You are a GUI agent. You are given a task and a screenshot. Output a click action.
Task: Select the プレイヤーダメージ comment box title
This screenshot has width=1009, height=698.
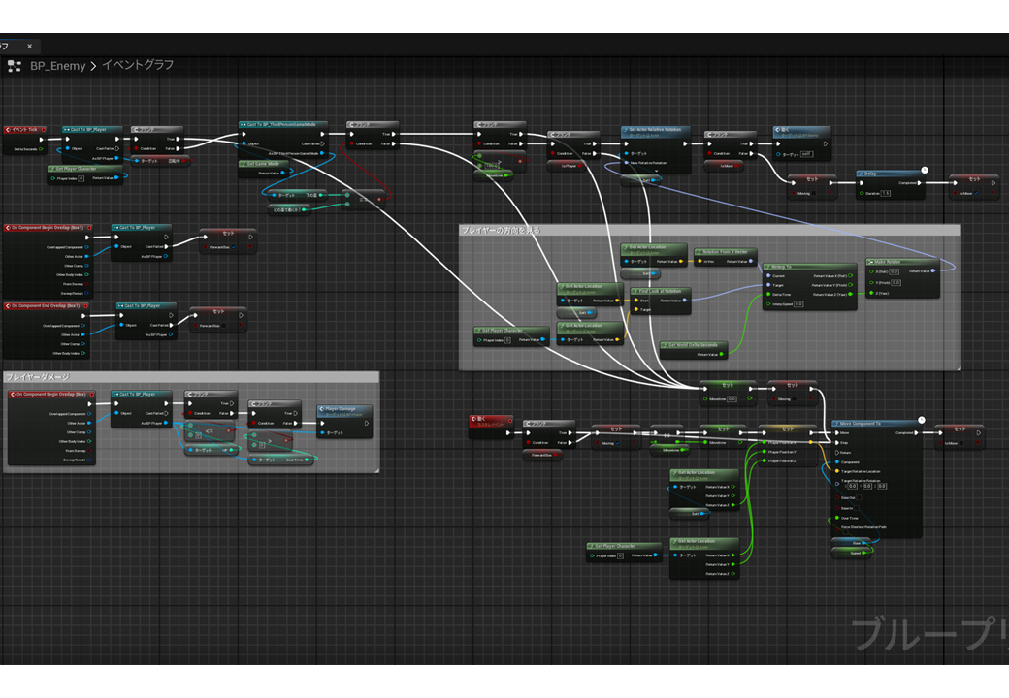pos(39,376)
